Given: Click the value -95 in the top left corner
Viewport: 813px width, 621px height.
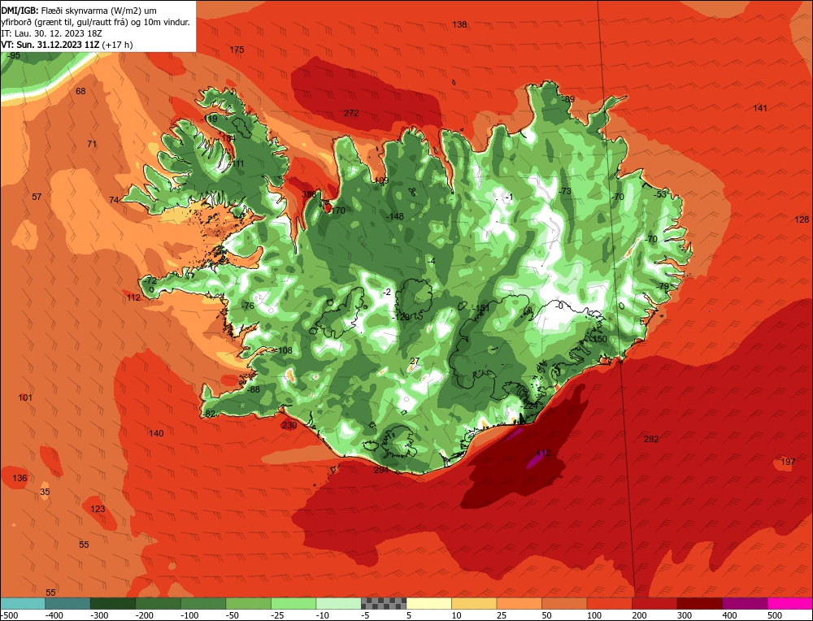Looking at the screenshot, I should coord(14,55).
